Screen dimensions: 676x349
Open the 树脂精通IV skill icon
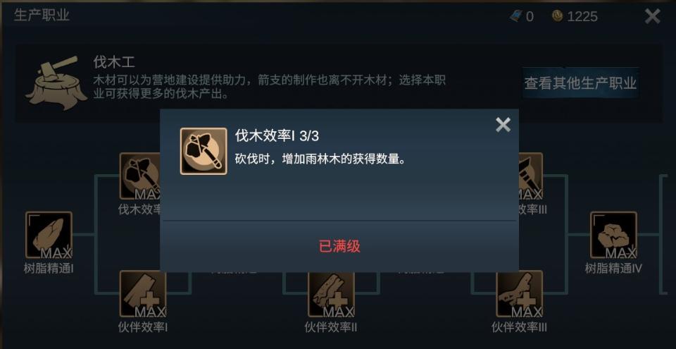pyautogui.click(x=613, y=235)
